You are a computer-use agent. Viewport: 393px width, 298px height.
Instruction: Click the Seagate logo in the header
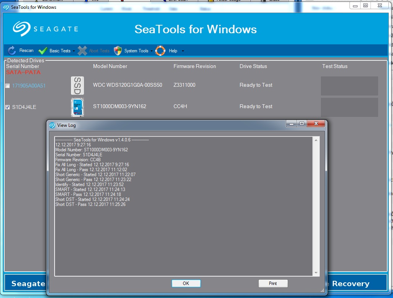tap(45, 29)
